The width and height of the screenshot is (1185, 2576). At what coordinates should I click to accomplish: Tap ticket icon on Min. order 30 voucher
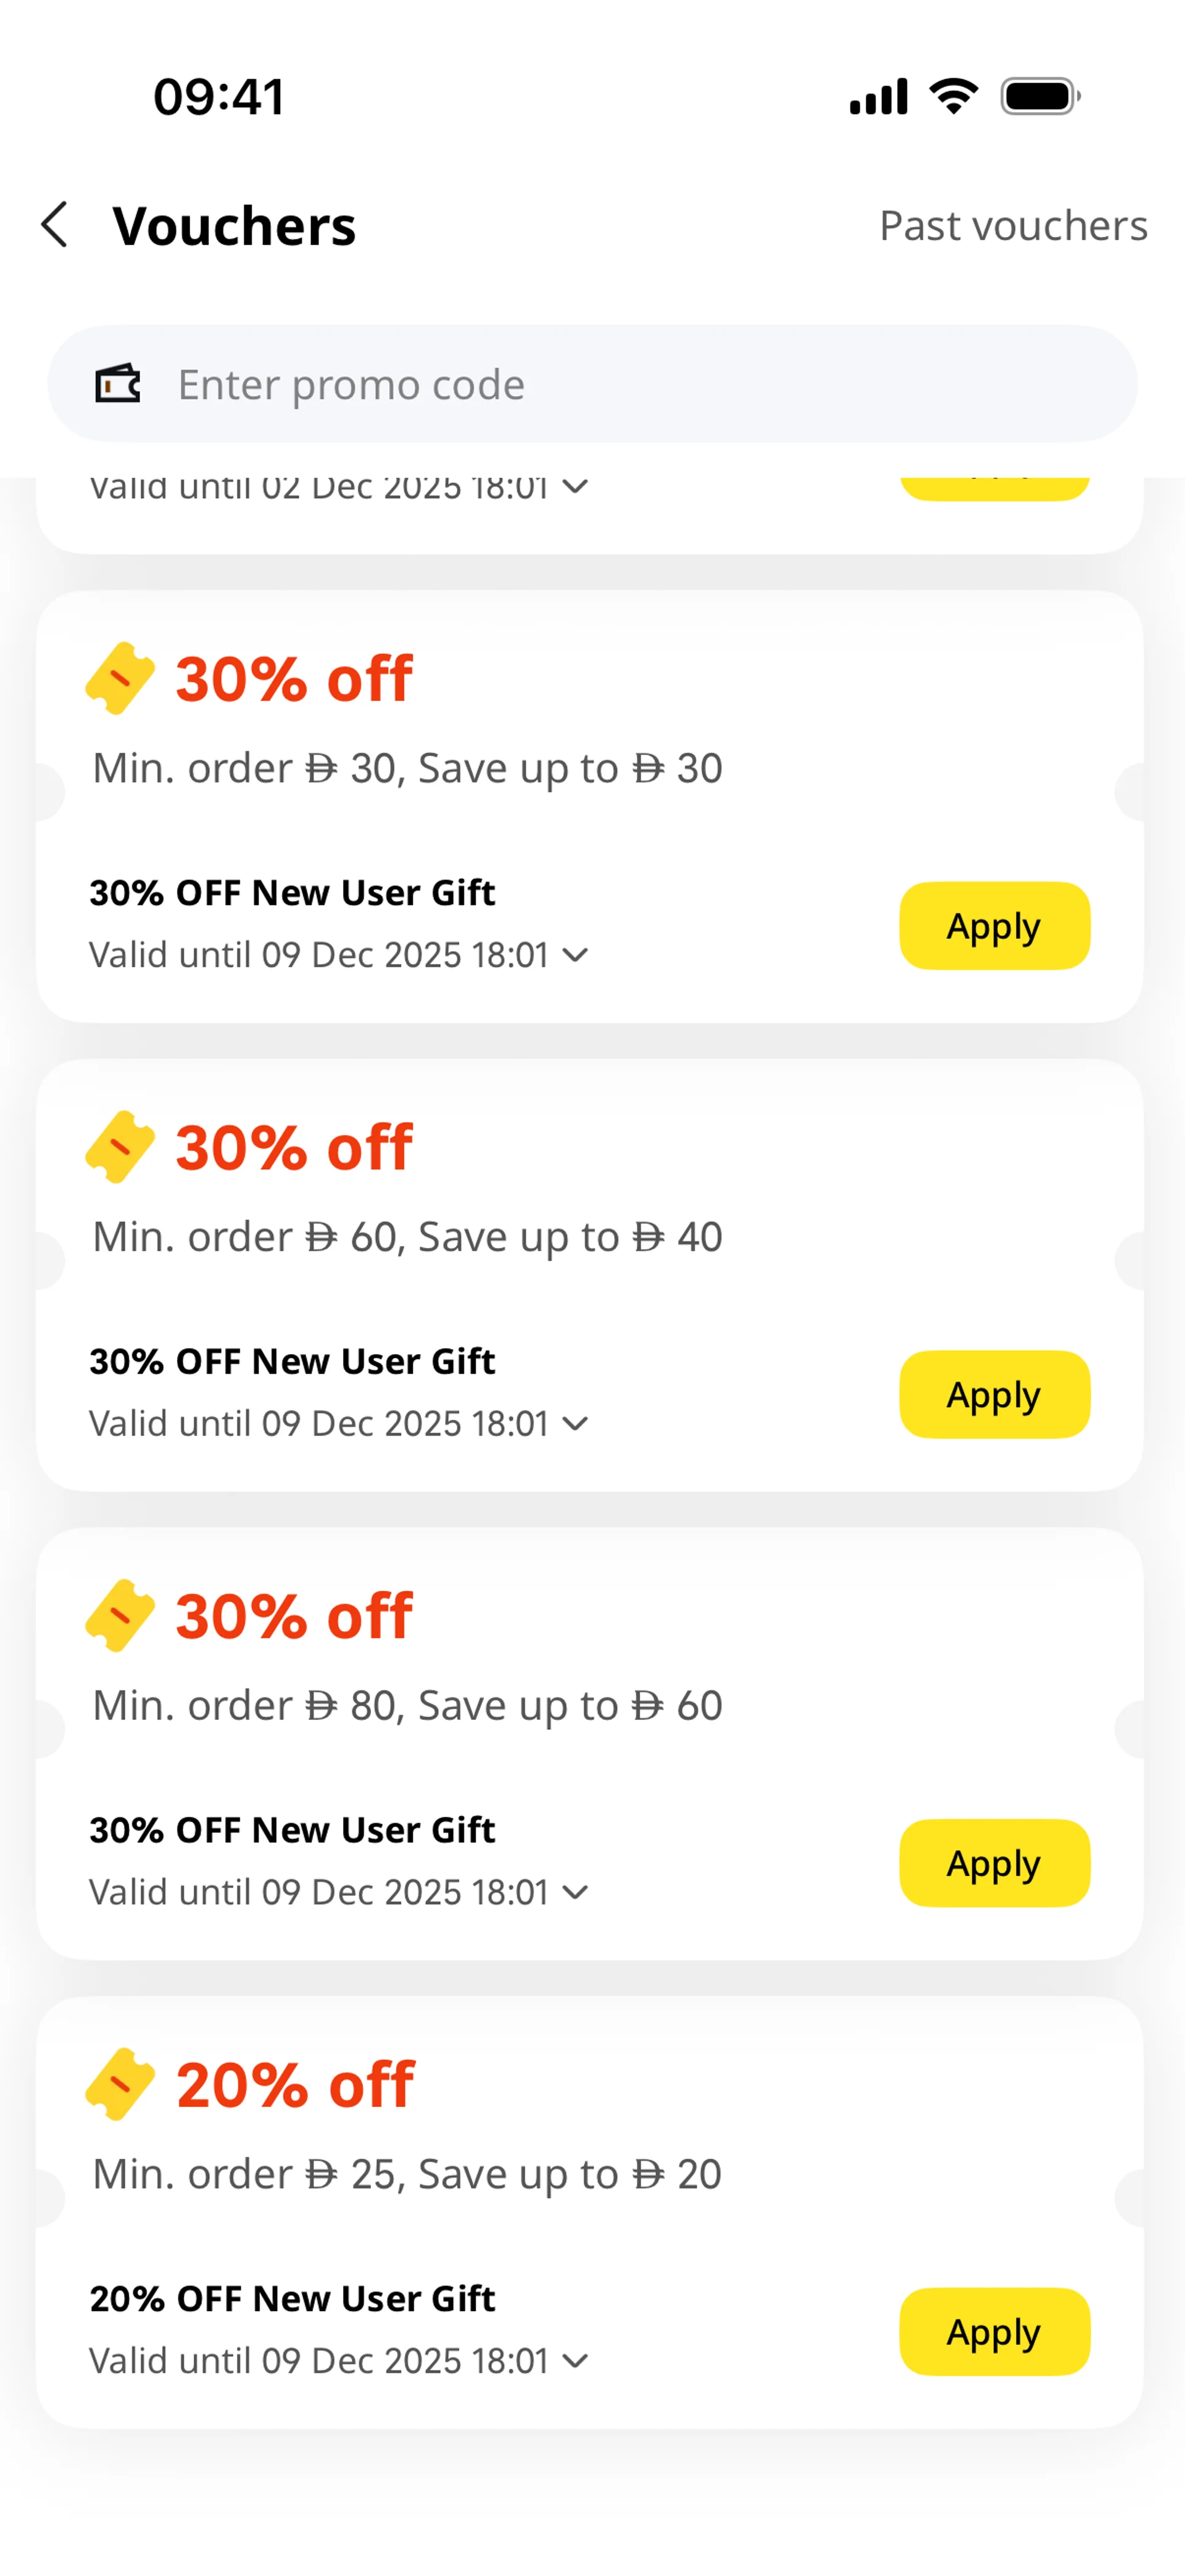click(120, 678)
